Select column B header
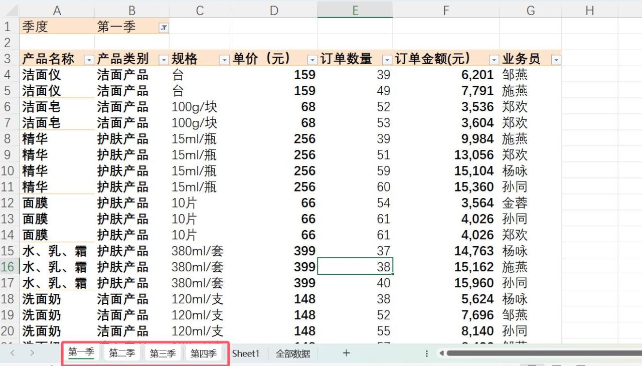The height and width of the screenshot is (366, 642). pyautogui.click(x=132, y=10)
